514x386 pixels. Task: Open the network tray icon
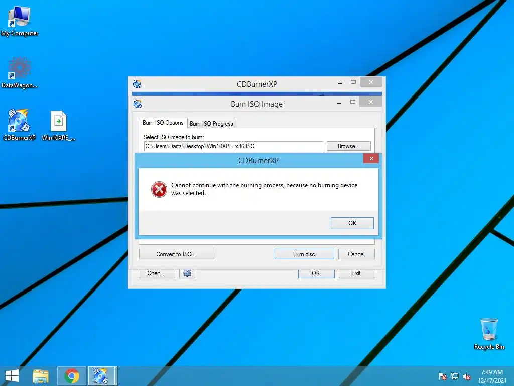(455, 376)
